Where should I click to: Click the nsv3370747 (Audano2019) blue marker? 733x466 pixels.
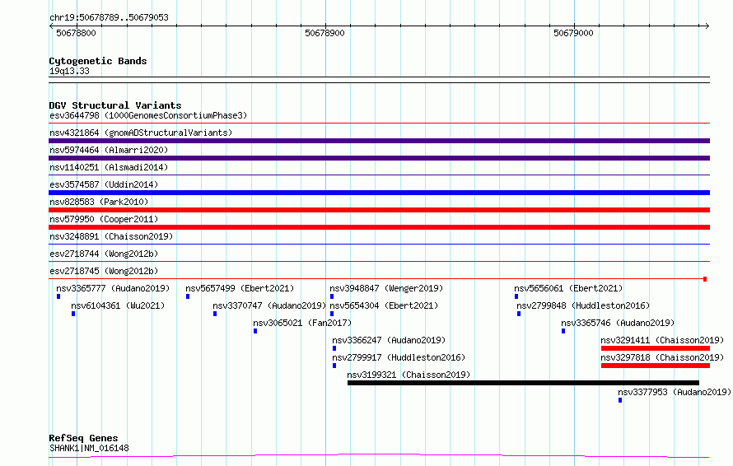pos(215,314)
